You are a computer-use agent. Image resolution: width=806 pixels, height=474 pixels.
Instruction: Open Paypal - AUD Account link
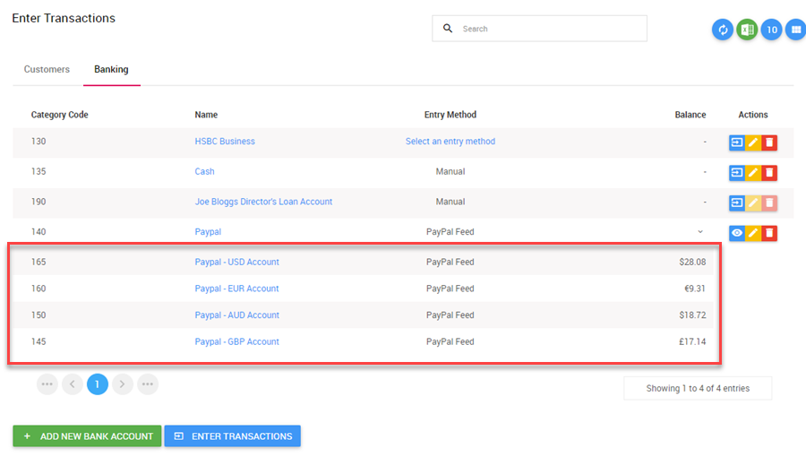coord(236,315)
